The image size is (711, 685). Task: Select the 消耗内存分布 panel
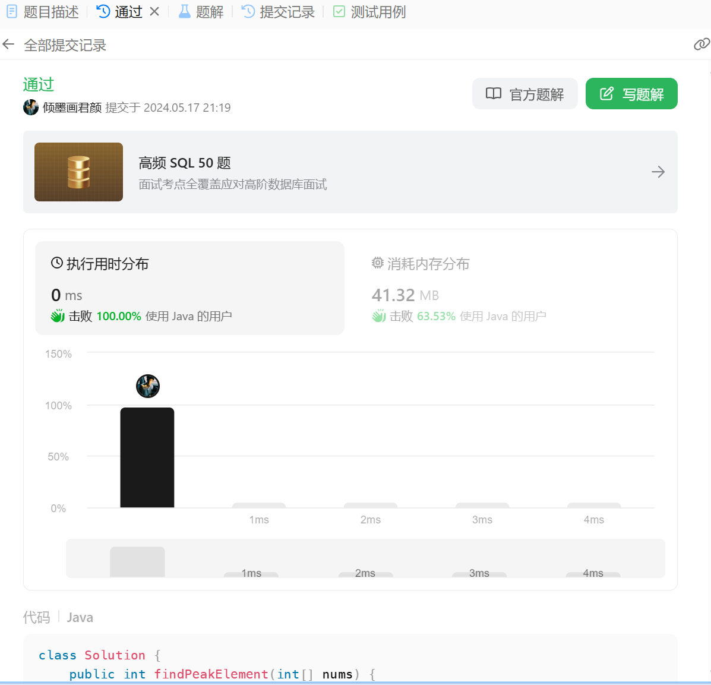(x=511, y=288)
